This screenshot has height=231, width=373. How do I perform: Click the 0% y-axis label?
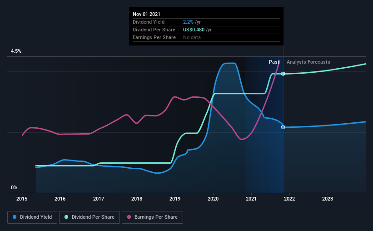point(14,188)
